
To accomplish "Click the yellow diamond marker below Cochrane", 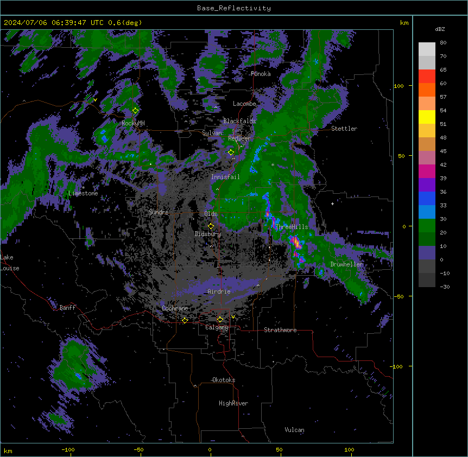I will point(185,320).
